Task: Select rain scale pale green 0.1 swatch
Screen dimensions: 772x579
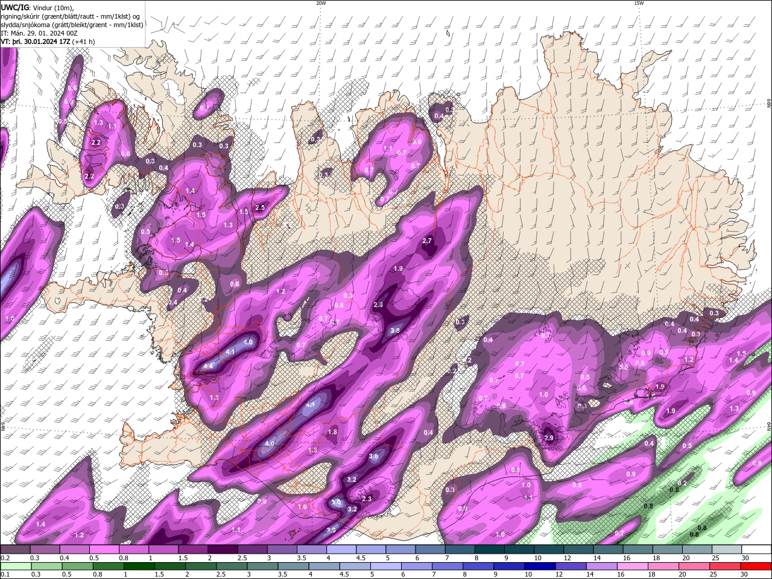Action: (16, 566)
